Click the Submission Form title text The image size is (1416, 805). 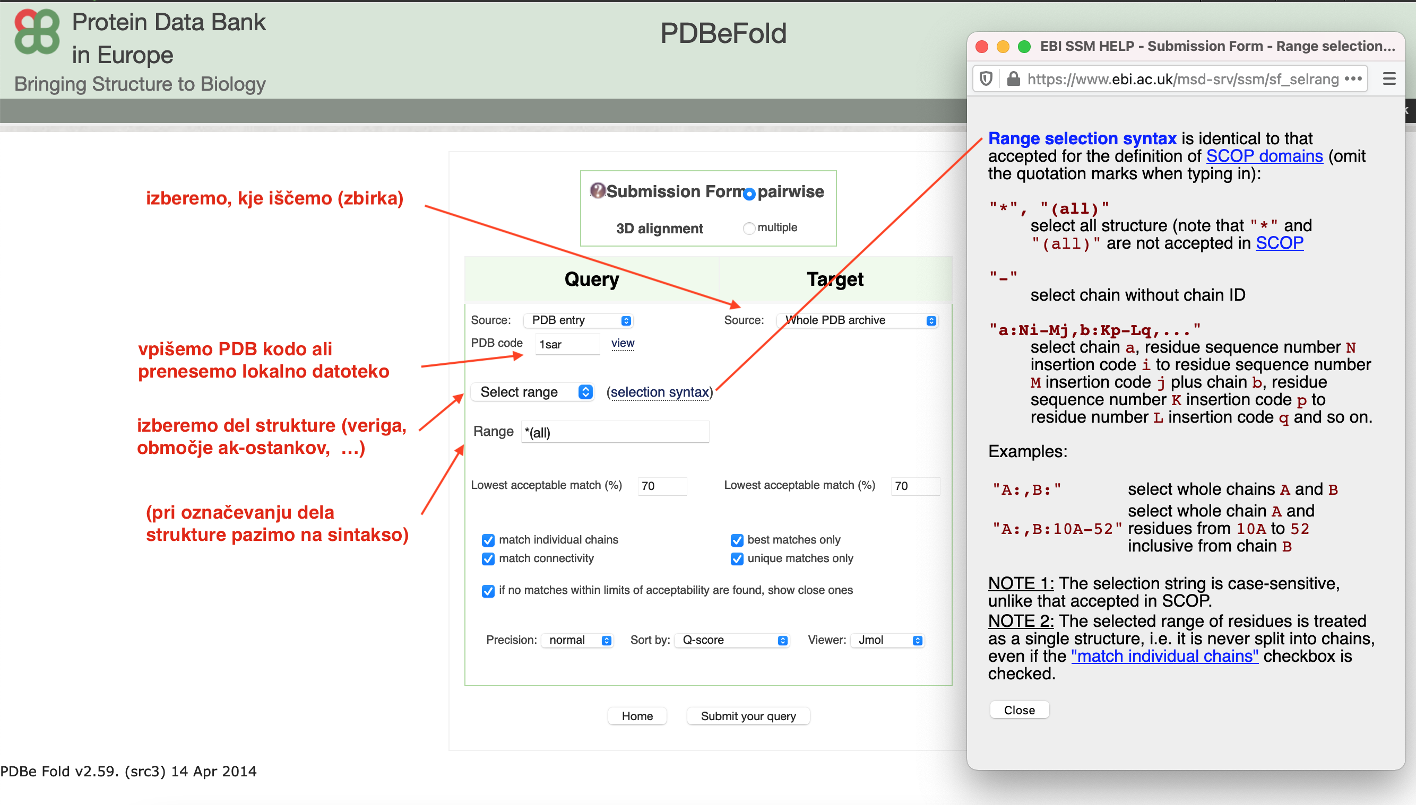point(676,191)
